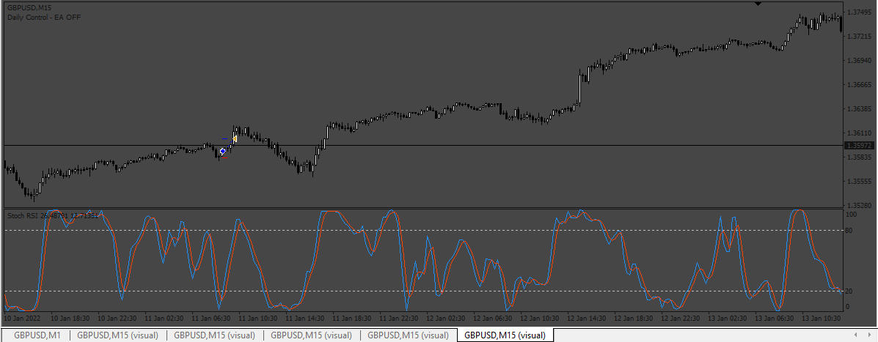Click the 13 Jan 06:30 time label

[776, 318]
